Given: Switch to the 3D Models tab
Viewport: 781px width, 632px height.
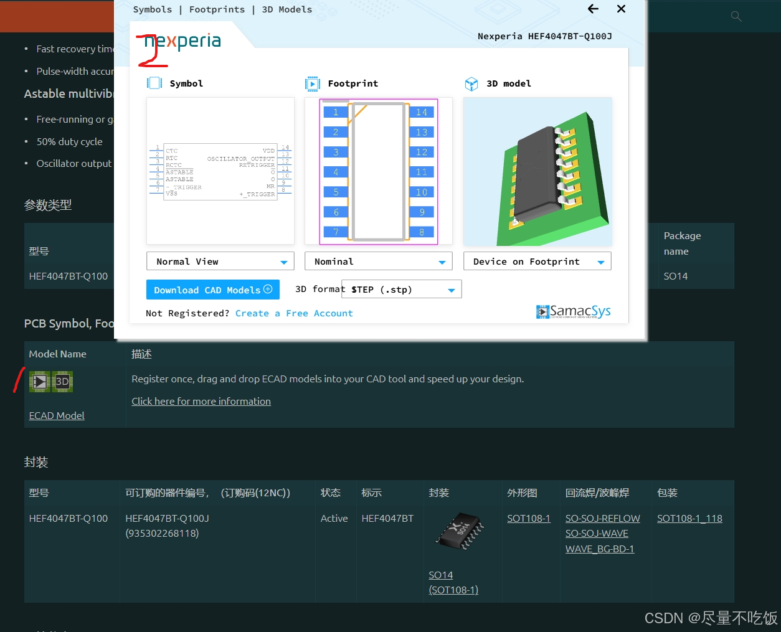Looking at the screenshot, I should (287, 9).
